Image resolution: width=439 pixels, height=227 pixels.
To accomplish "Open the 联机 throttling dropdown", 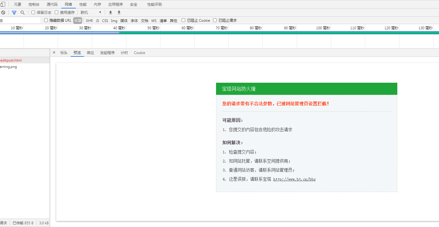I will (91, 12).
